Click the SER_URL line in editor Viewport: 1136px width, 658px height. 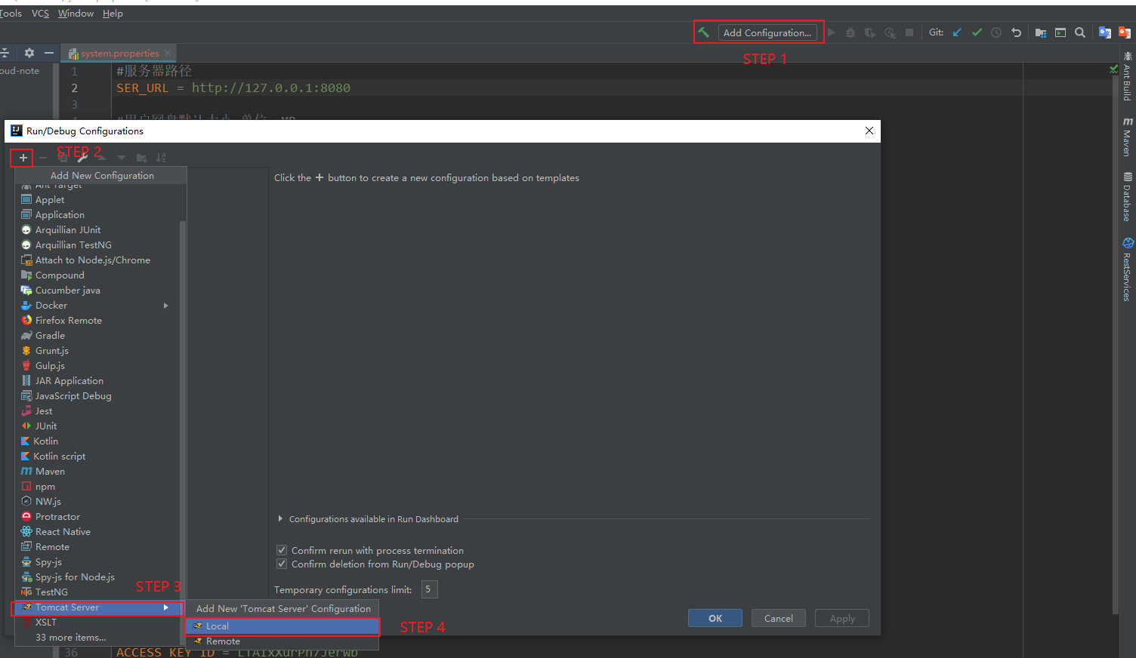[233, 88]
